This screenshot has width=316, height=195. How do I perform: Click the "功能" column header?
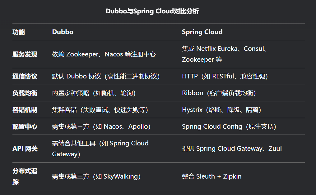pyautogui.click(x=19, y=32)
